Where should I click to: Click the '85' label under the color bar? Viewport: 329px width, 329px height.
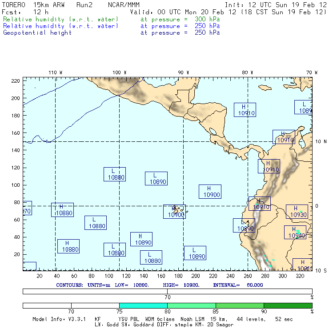pos(216,312)
